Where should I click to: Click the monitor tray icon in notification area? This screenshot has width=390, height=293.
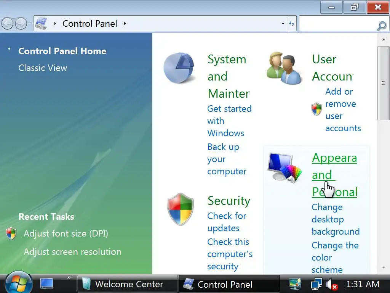click(x=295, y=284)
